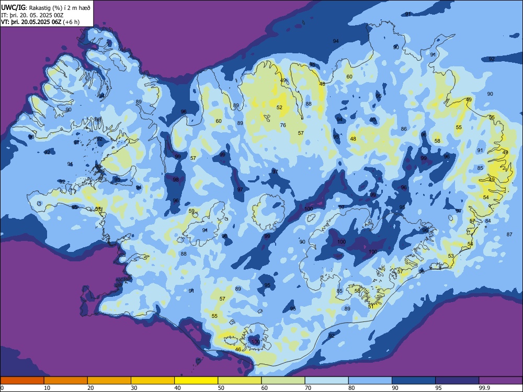This screenshot has height=392, width=523.
Task: Click the humidity value '84' on the map
Action: [x=488, y=221]
